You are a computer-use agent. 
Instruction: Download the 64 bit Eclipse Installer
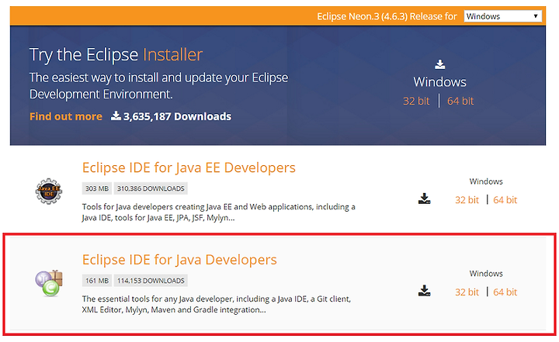pos(460,101)
